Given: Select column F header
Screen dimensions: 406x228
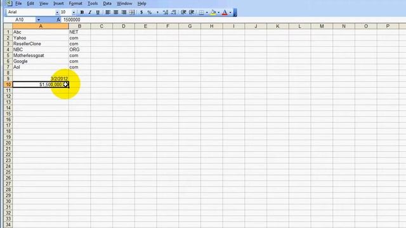Looking at the screenshot, I should [167, 26].
